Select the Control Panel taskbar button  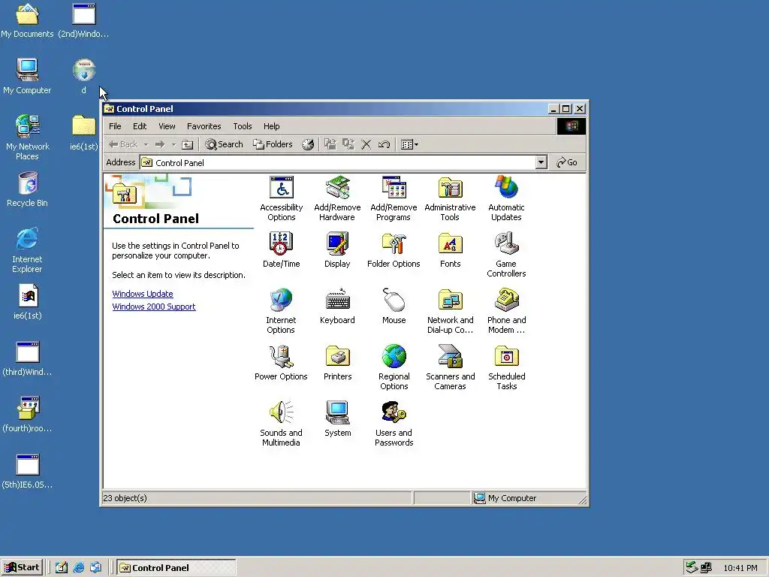pyautogui.click(x=176, y=568)
